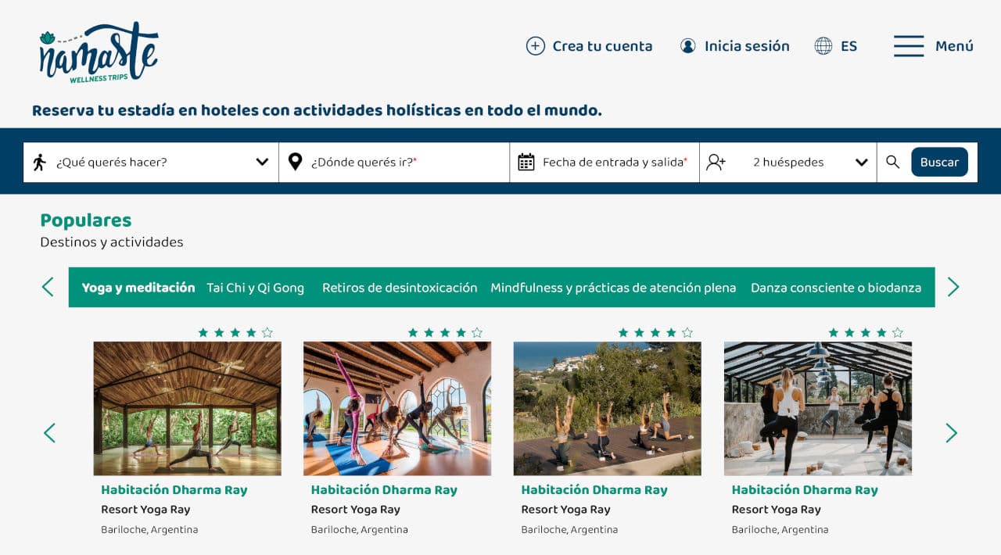Open the calendar icon for dates
This screenshot has width=1001, height=555.
(x=527, y=162)
